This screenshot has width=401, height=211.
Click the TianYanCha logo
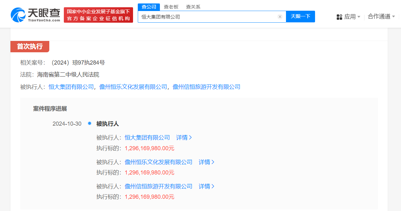coord(35,15)
